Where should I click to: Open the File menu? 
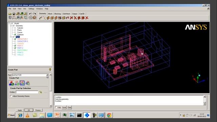(x=10, y=9)
